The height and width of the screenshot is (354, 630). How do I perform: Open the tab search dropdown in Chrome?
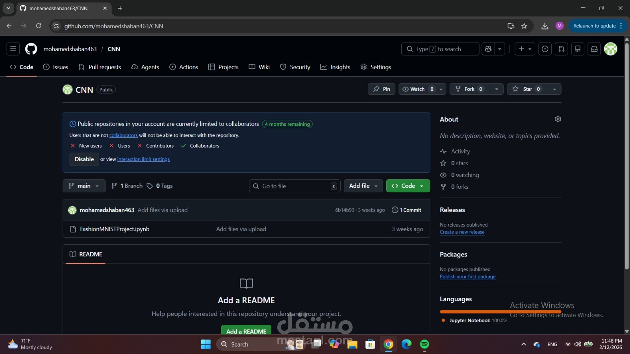coord(8,8)
